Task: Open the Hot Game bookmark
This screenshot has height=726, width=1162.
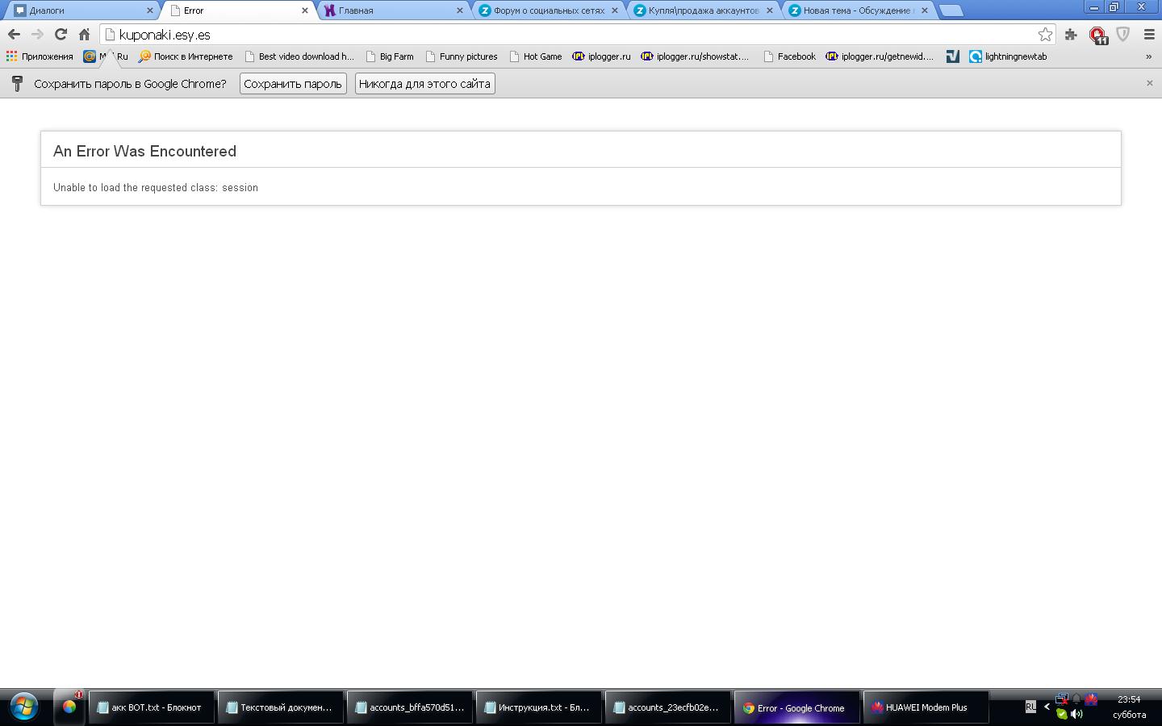Action: pyautogui.click(x=536, y=56)
